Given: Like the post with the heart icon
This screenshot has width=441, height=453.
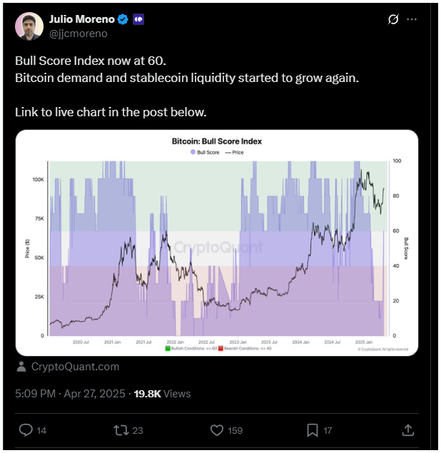Looking at the screenshot, I should click(x=217, y=430).
